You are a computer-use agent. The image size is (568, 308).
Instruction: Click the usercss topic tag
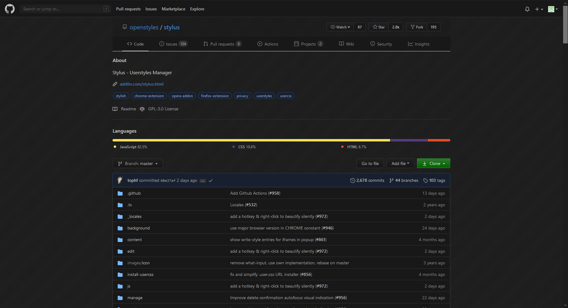[286, 96]
